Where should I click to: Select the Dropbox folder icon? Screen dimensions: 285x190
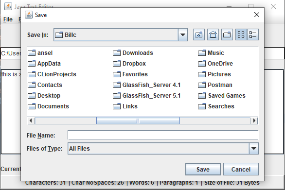coord(117,64)
